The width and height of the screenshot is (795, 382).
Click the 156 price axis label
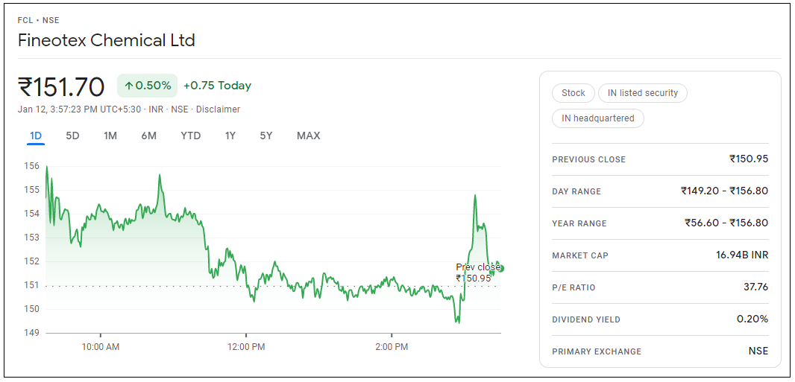(x=31, y=166)
